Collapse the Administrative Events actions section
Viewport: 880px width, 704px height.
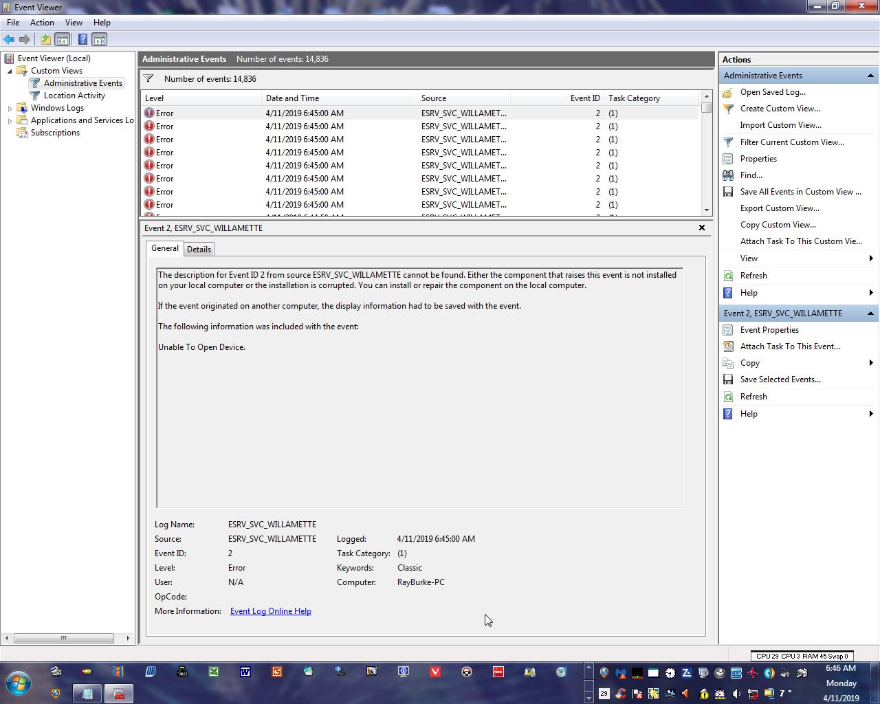pos(870,76)
